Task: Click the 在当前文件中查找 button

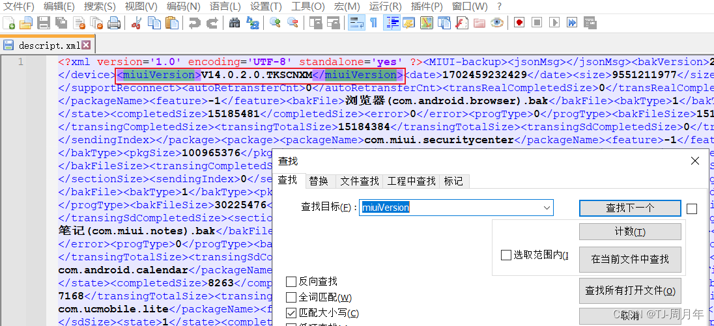Action: pos(630,259)
